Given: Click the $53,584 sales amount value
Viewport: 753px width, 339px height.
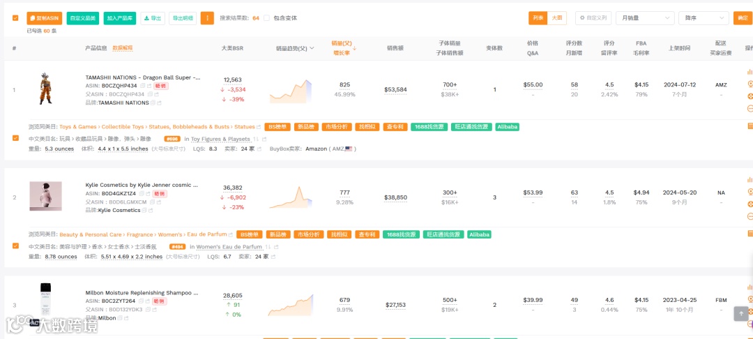Looking at the screenshot, I should pyautogui.click(x=396, y=90).
